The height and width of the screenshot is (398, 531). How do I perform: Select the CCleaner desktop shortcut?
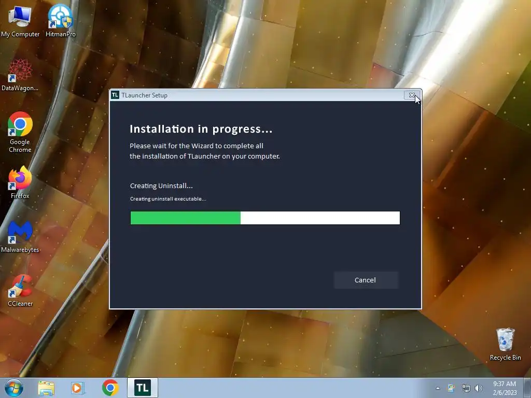(x=20, y=291)
